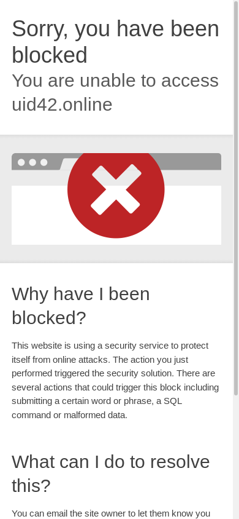This screenshot has height=519, width=239.
Task: Click the "You are unable to access" line
Action: tap(115, 81)
